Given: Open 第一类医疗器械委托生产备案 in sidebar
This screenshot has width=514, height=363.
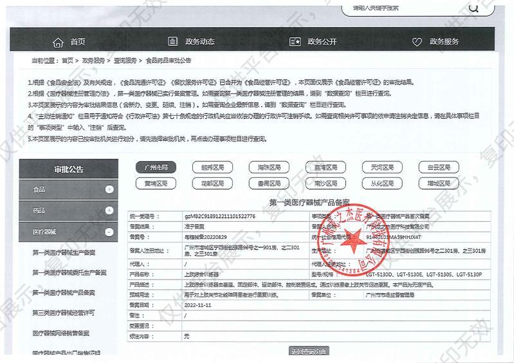Looking at the screenshot, I should coord(69,272).
